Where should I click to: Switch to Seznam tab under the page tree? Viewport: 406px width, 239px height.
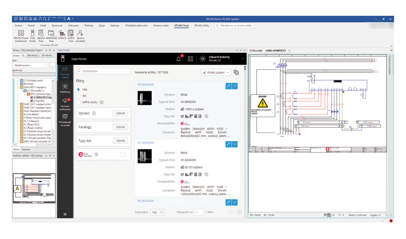click(26, 149)
